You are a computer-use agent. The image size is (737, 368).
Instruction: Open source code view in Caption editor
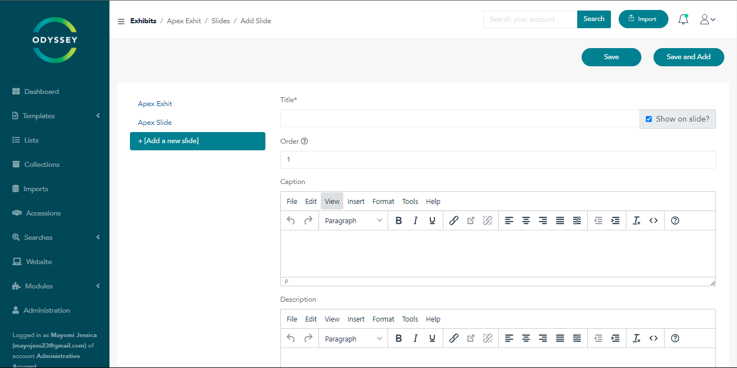click(x=654, y=220)
